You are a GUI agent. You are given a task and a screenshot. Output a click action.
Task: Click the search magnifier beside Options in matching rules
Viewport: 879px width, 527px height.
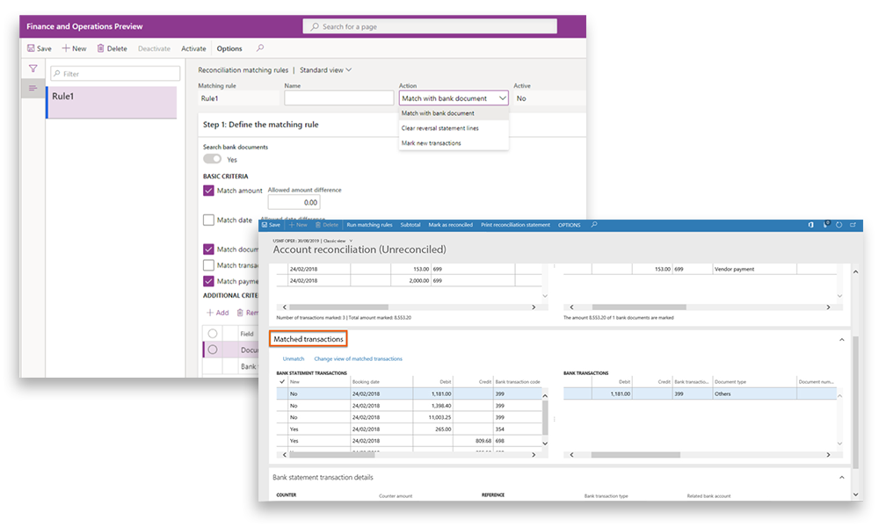pyautogui.click(x=260, y=48)
